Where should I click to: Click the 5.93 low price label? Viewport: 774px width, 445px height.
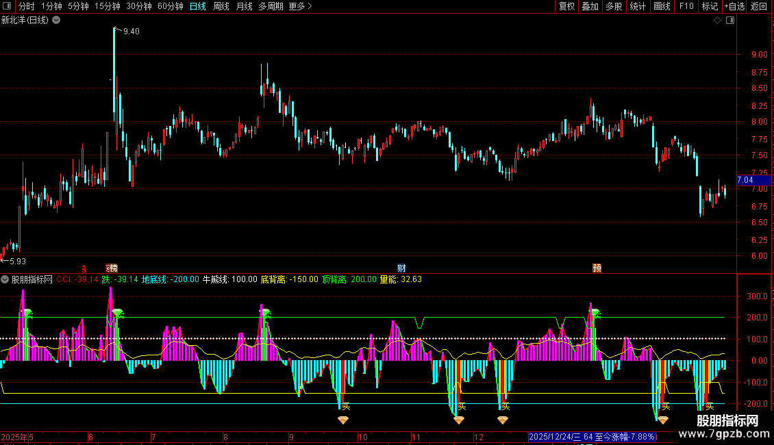(17, 262)
